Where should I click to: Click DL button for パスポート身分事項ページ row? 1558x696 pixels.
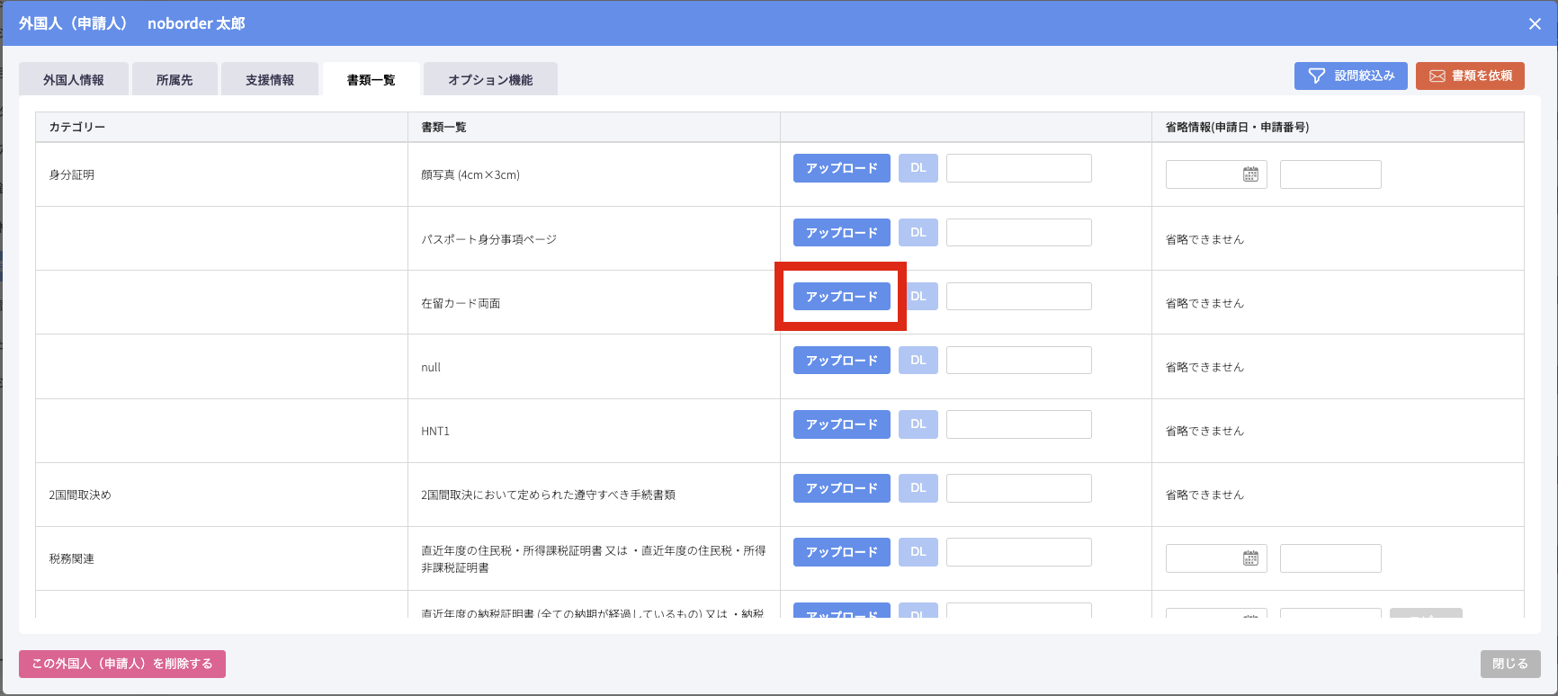point(918,232)
